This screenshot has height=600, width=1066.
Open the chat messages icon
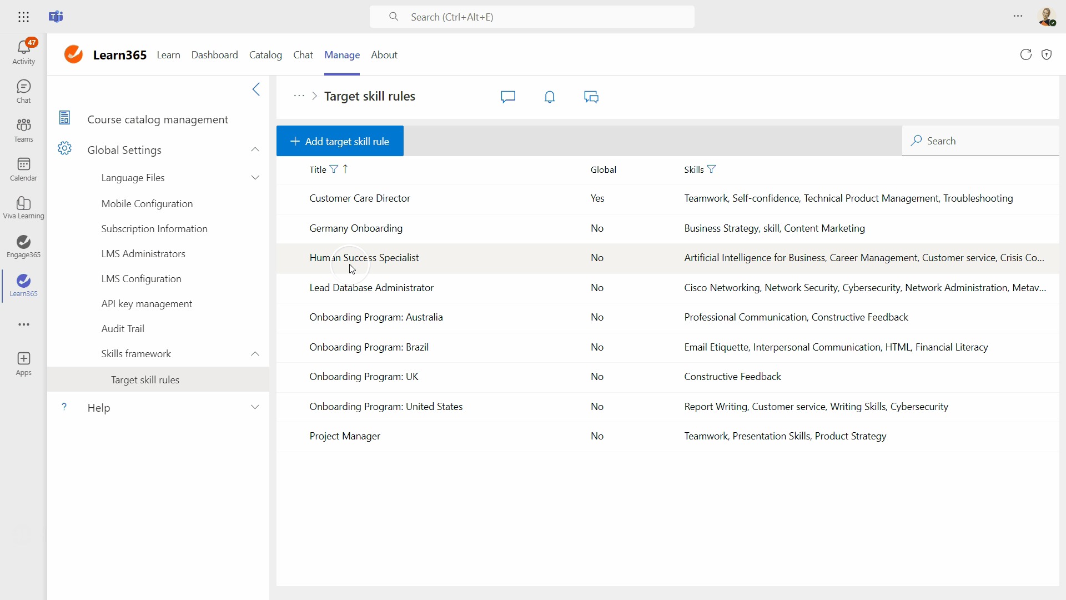click(x=591, y=97)
